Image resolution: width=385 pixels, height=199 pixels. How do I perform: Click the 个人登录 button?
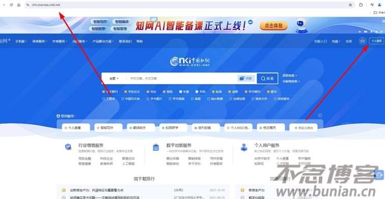376,41
